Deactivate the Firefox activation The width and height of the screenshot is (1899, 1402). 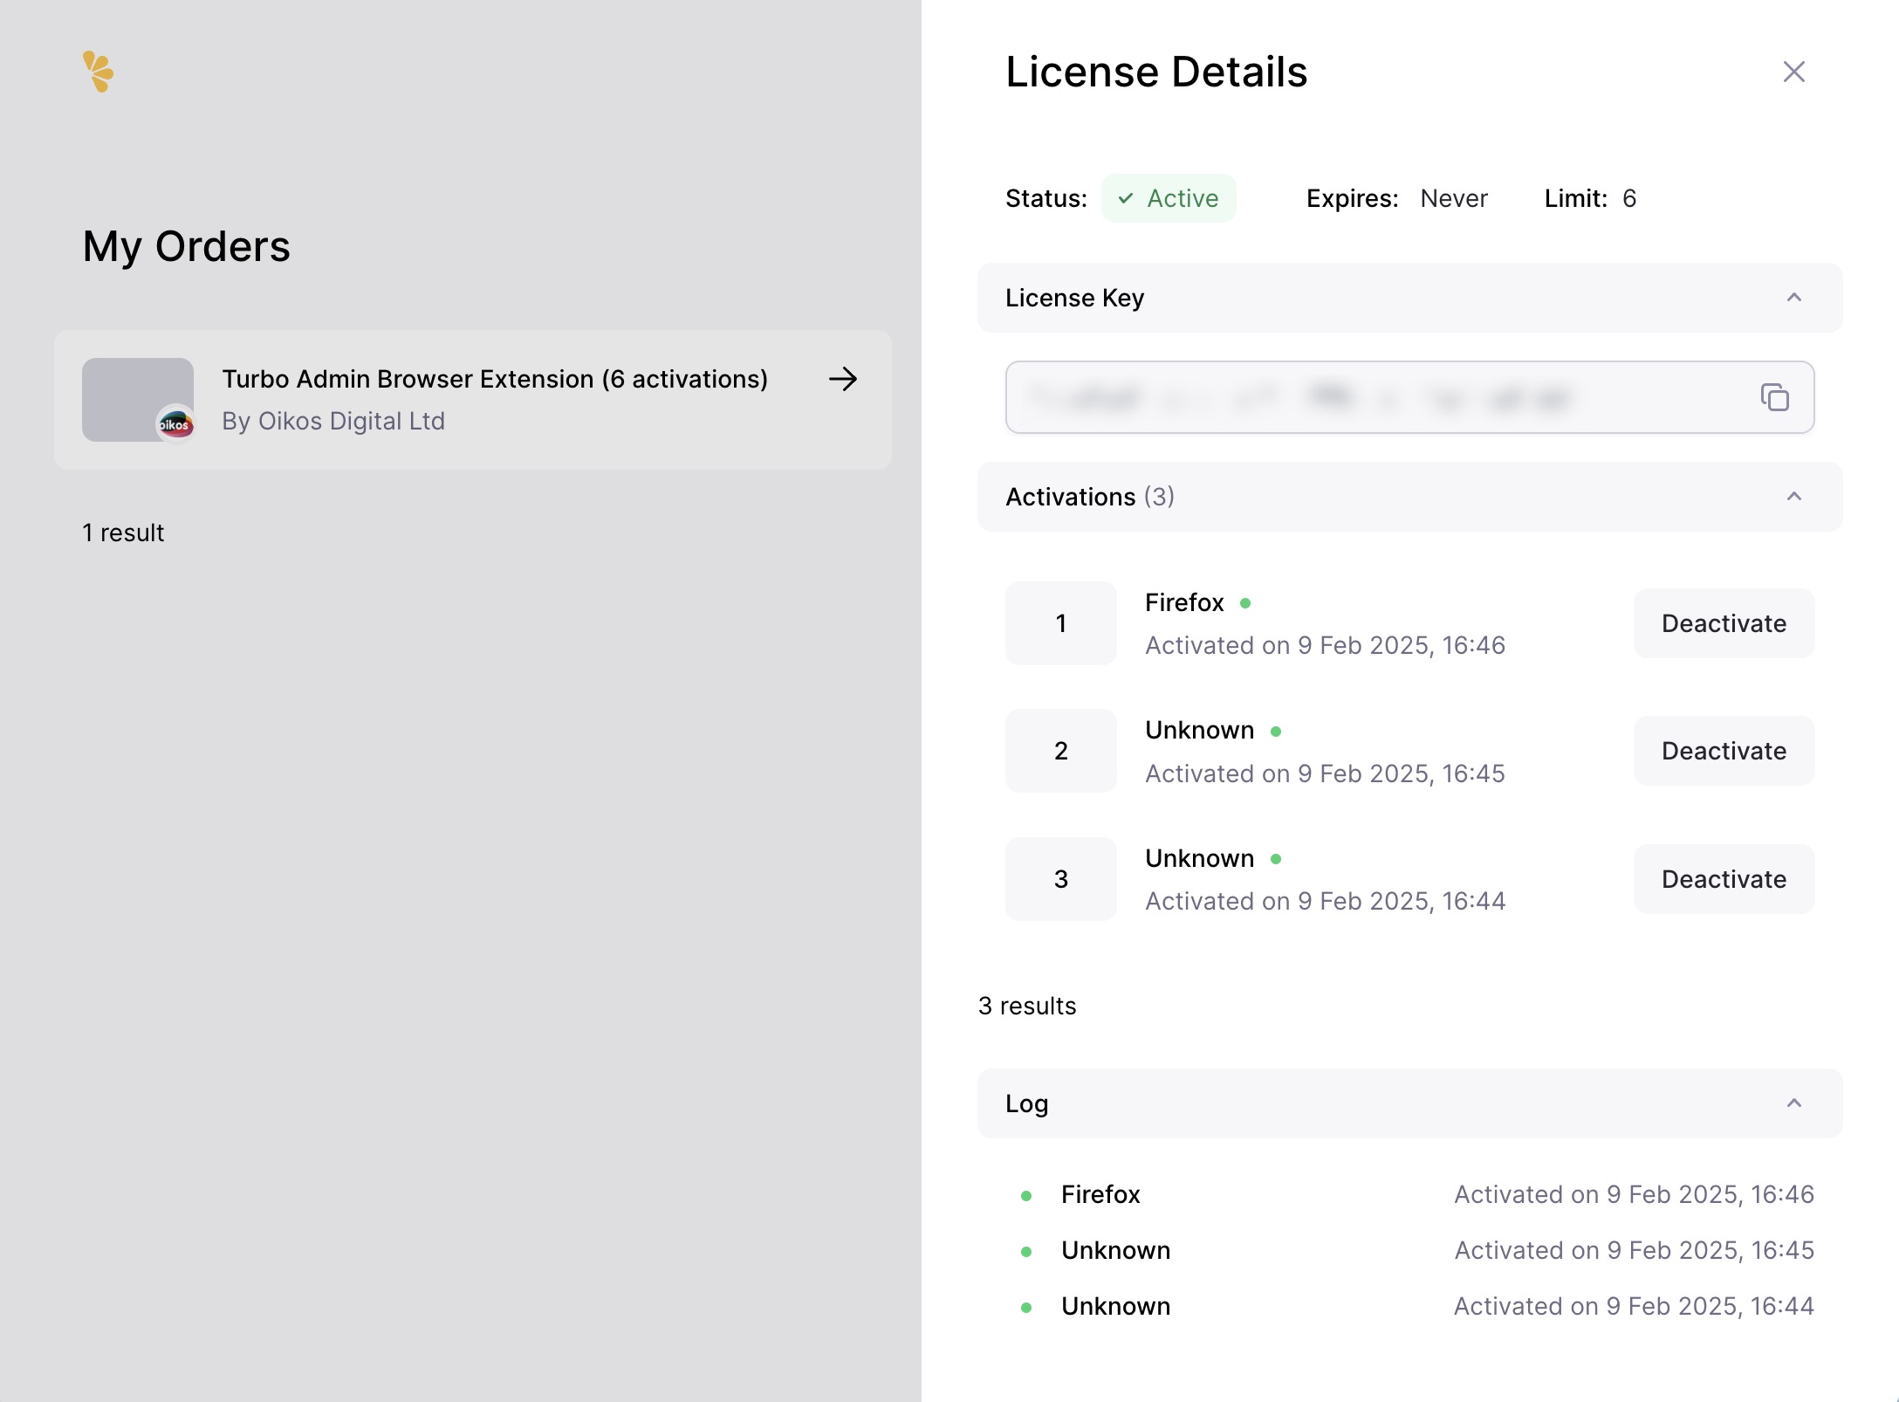tap(1724, 623)
